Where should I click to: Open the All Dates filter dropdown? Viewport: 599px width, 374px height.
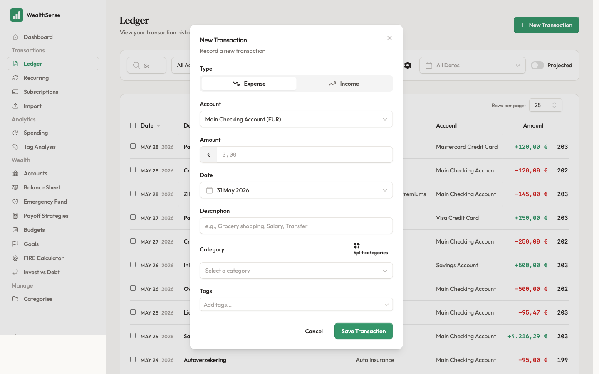click(473, 65)
